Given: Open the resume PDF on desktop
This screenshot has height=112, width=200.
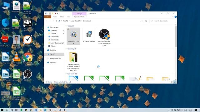Looking at the screenshot, I should (x=5, y=41).
